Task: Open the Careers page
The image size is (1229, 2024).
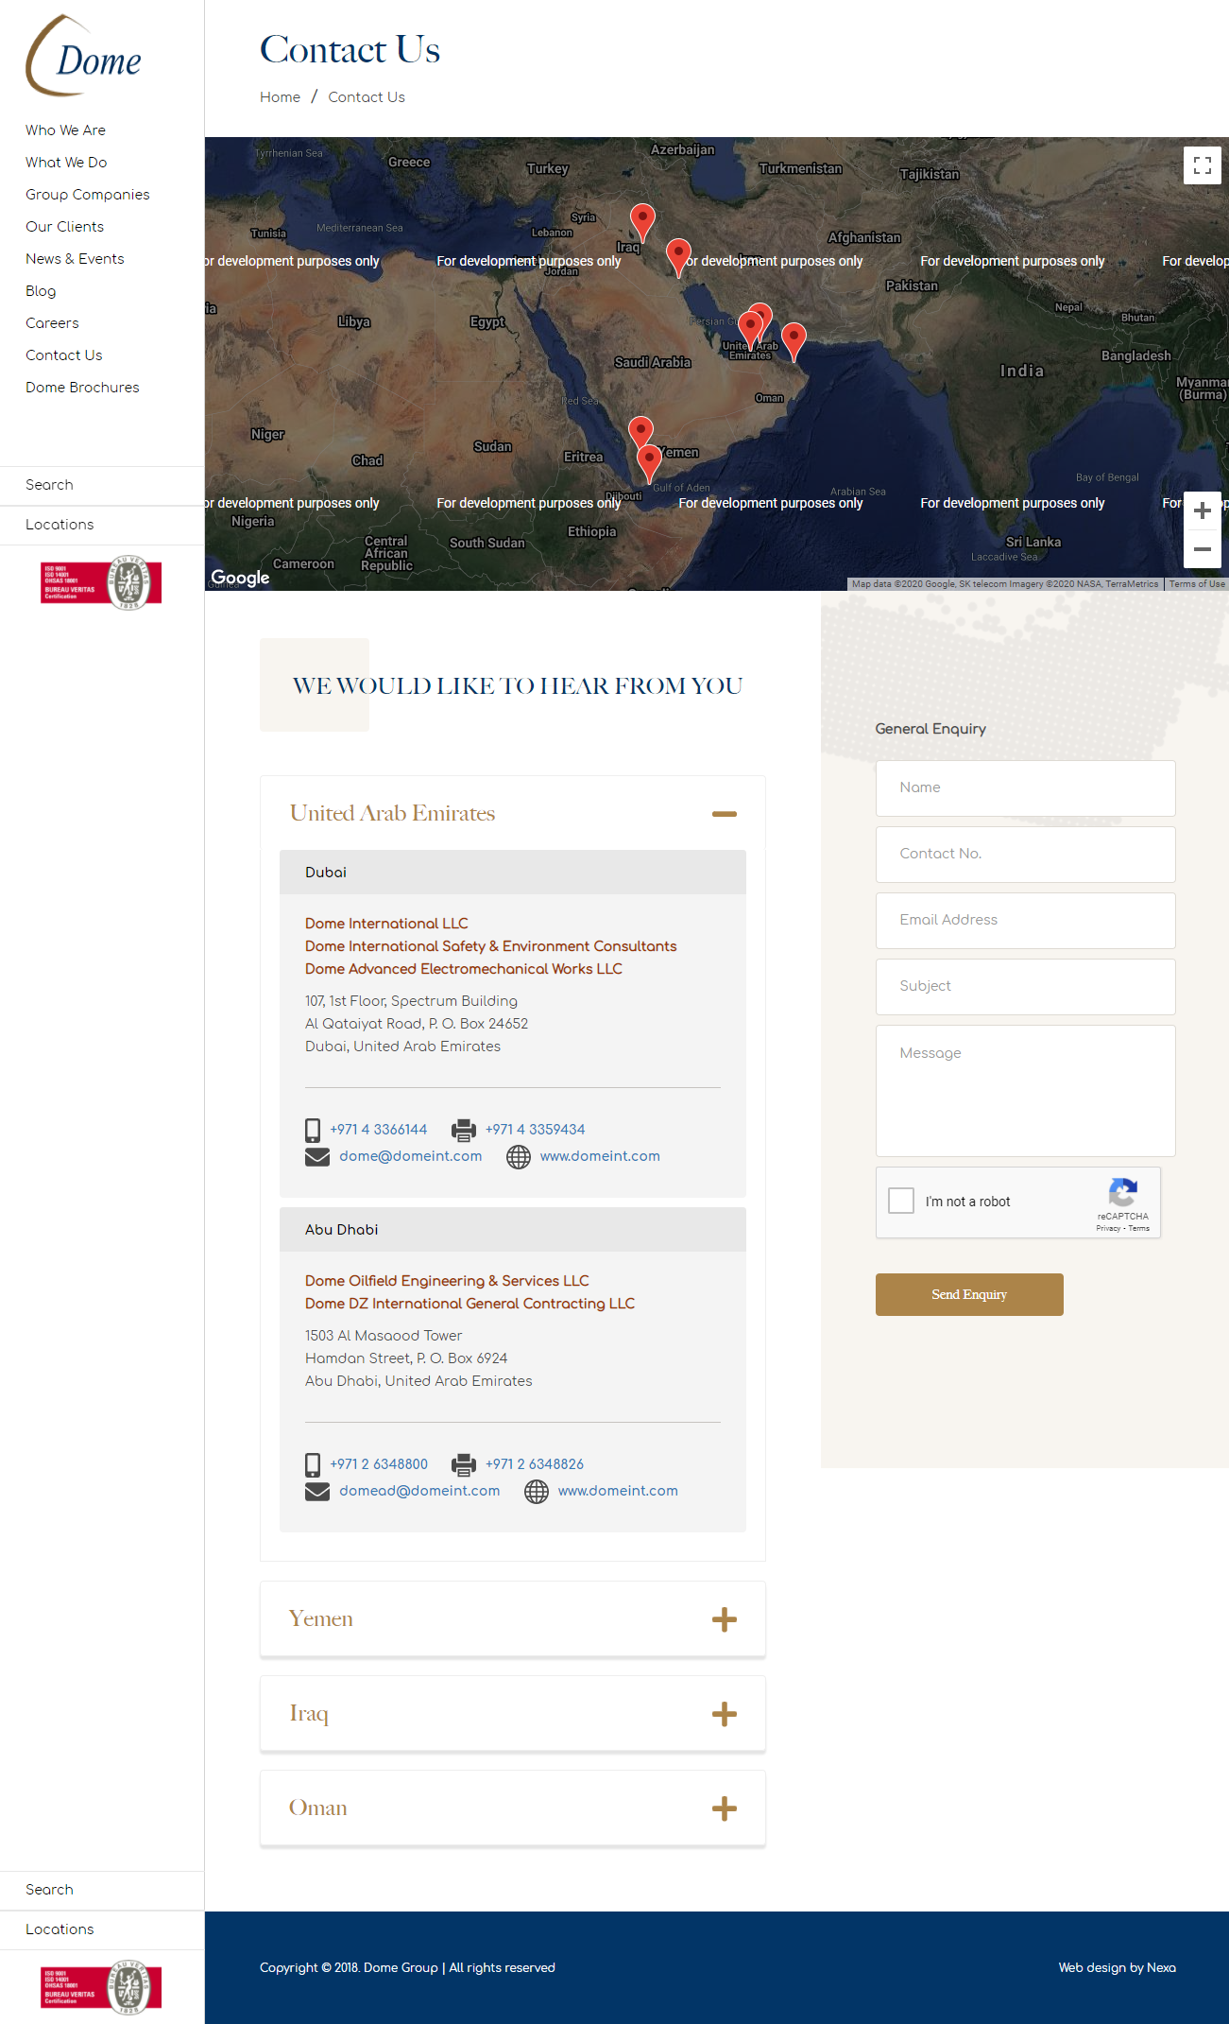Action: (52, 323)
